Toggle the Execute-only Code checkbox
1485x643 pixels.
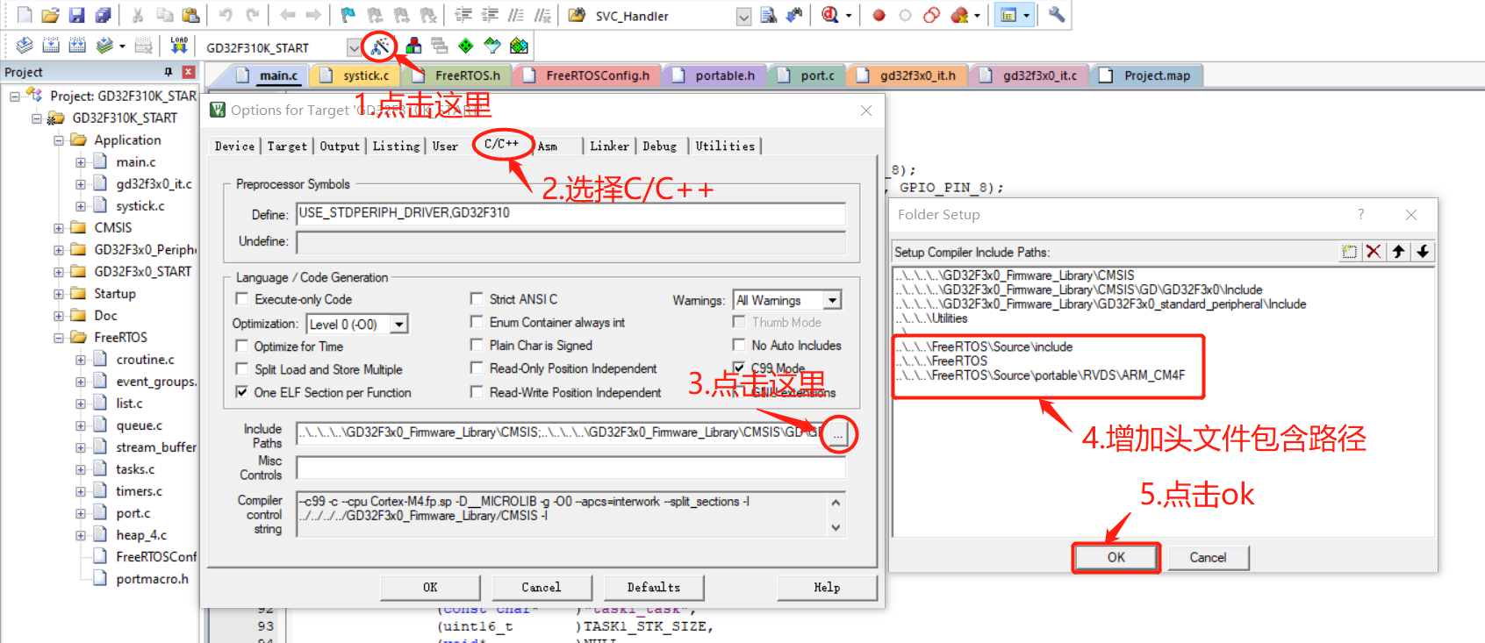pyautogui.click(x=242, y=299)
